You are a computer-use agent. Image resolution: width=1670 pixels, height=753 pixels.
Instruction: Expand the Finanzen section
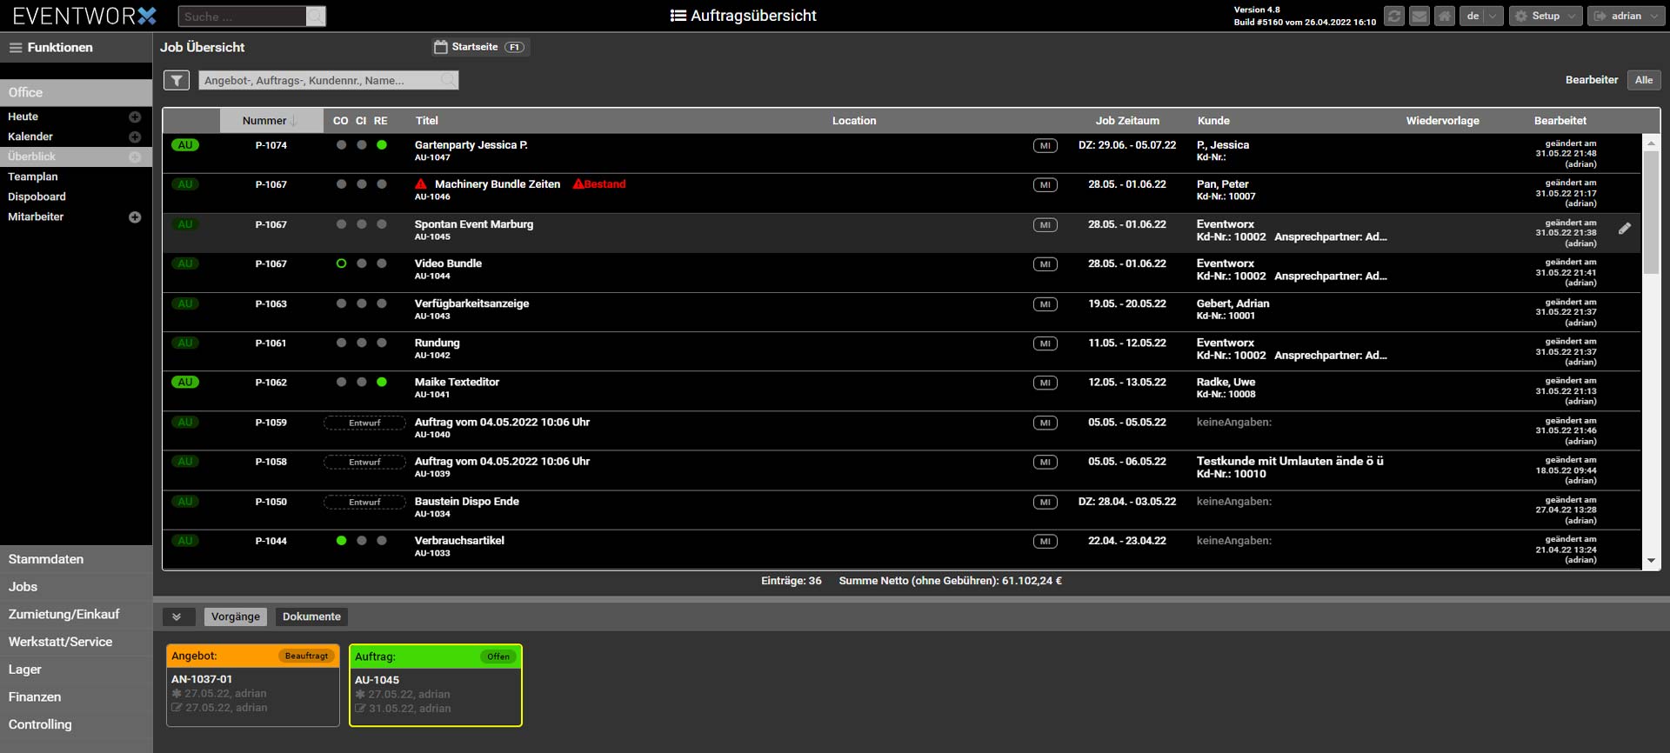(76, 696)
